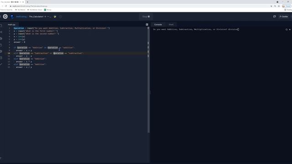Click the Invite button
Viewport: 292px width, 164px height.
[x=284, y=16]
